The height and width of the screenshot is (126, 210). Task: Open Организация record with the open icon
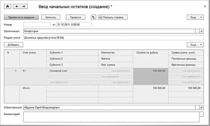[201, 31]
